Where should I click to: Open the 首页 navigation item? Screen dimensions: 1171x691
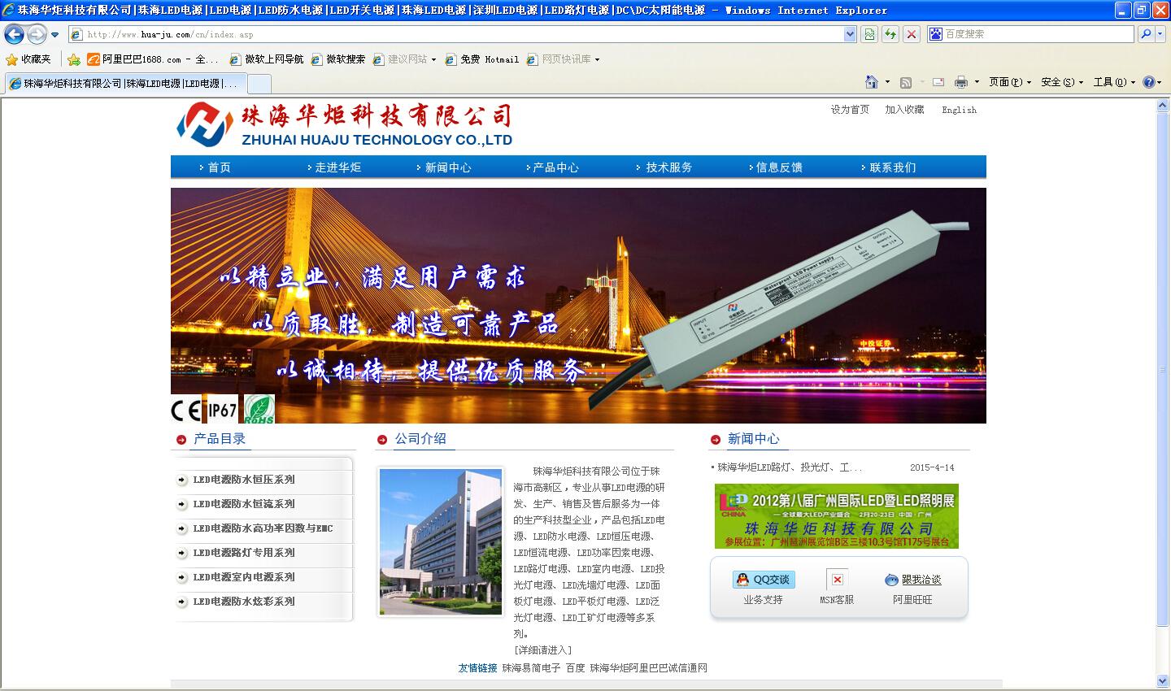pyautogui.click(x=219, y=167)
